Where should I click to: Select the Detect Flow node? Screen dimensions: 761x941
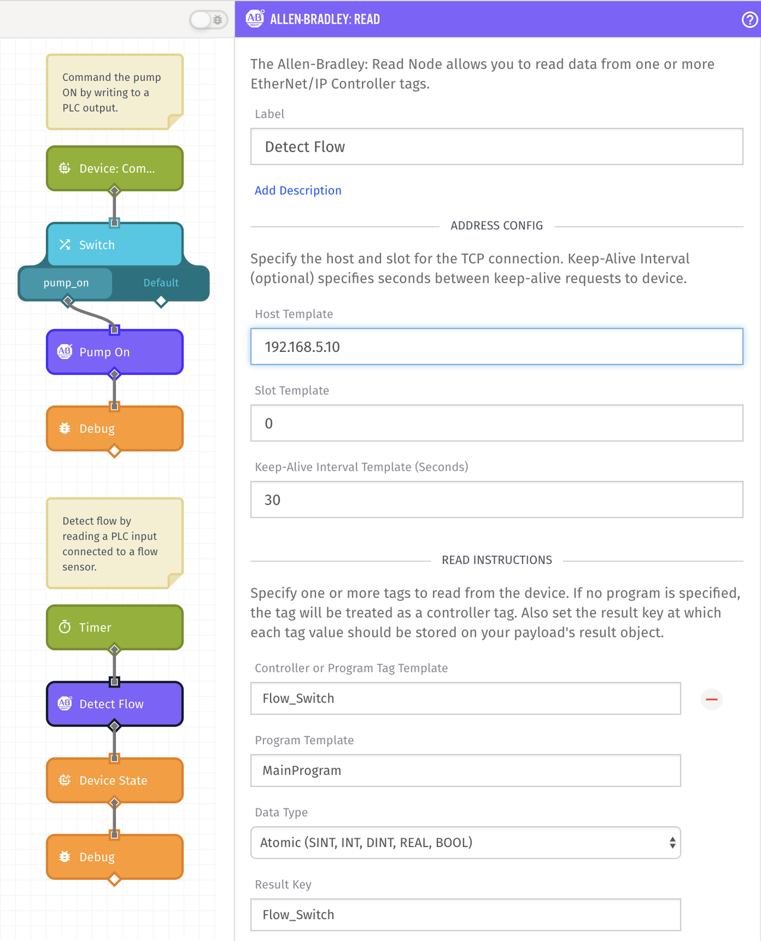tap(115, 704)
